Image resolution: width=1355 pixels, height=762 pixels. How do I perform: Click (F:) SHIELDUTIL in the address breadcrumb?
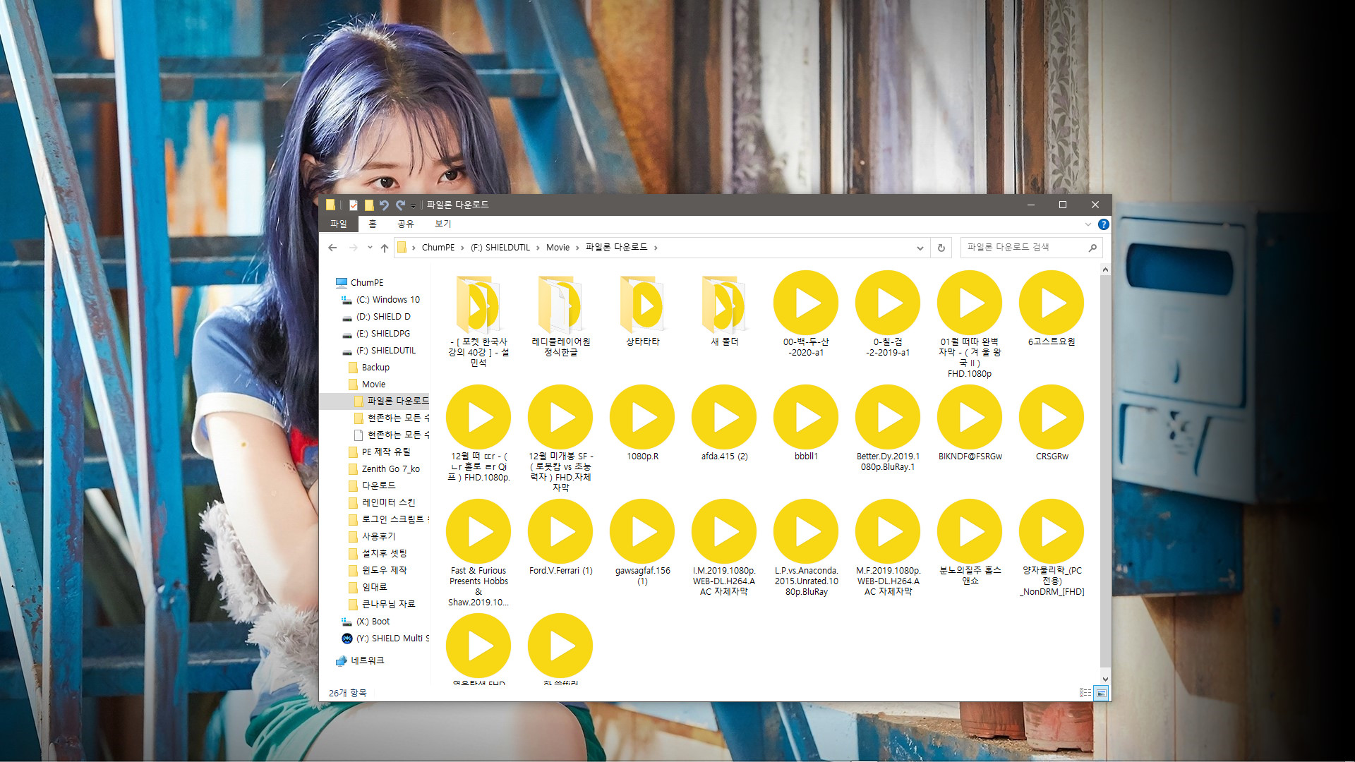(x=500, y=248)
